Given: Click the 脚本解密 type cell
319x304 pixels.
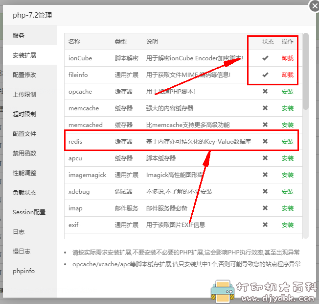Looking at the screenshot, I should pyautogui.click(x=127, y=58).
